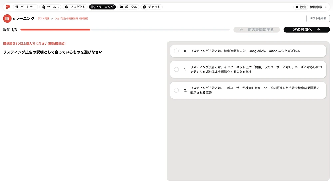Screen dimensions: 333x184
Task: Click the red app logo icon
Action: coord(8,7)
